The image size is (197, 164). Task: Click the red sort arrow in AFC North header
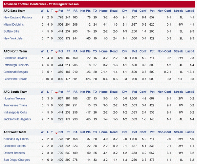[56, 52]
